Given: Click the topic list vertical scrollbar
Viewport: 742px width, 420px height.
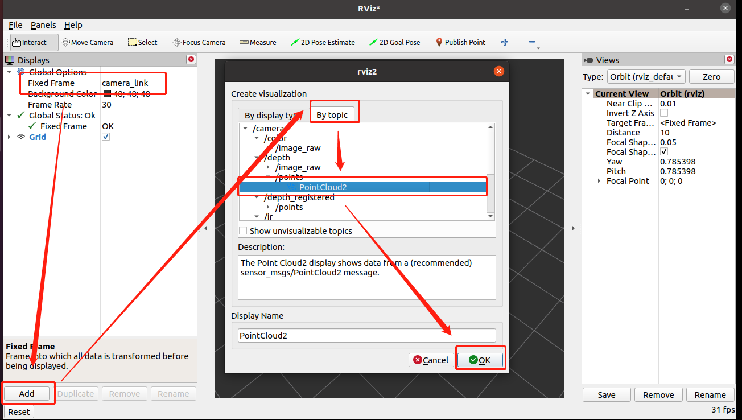Looking at the screenshot, I should click(491, 172).
